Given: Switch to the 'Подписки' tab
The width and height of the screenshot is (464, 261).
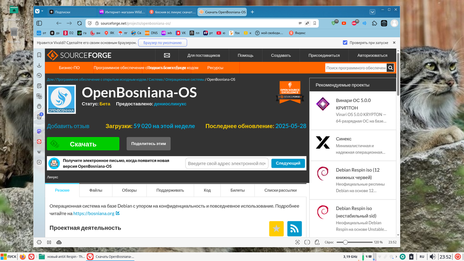Looking at the screenshot, I should tap(72, 12).
